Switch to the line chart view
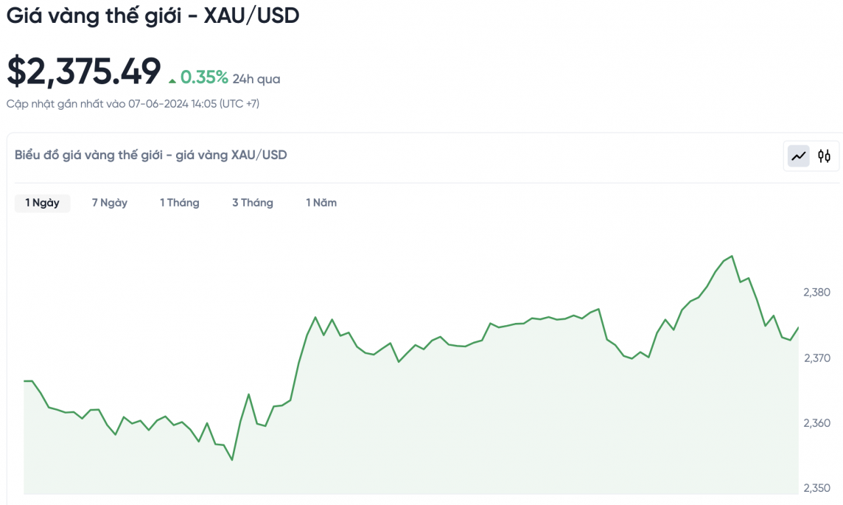Viewport: 843px width, 505px height. click(x=799, y=156)
